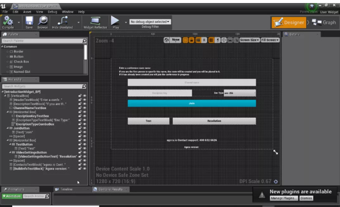Select the Channel name text box in canvas
This screenshot has height=207, width=340.
pyautogui.click(x=191, y=82)
